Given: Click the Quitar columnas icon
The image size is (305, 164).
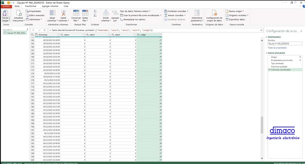Looking at the screenshot, I should tap(64, 14).
